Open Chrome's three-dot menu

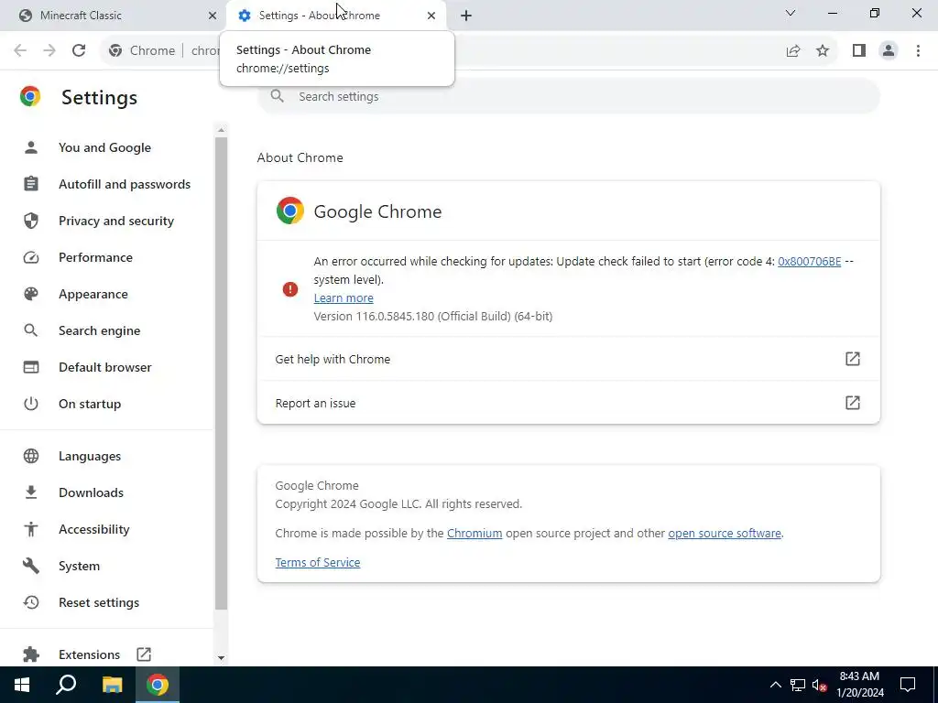click(918, 51)
